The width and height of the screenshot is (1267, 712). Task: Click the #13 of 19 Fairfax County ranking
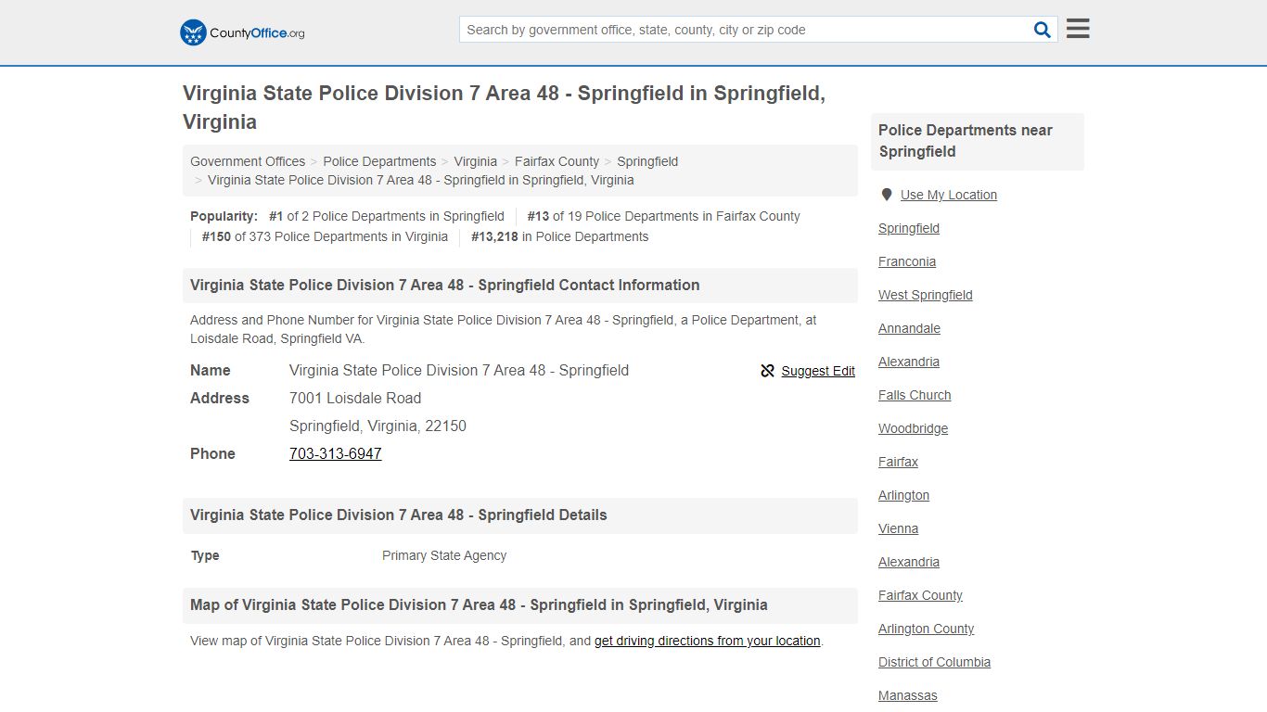663,216
